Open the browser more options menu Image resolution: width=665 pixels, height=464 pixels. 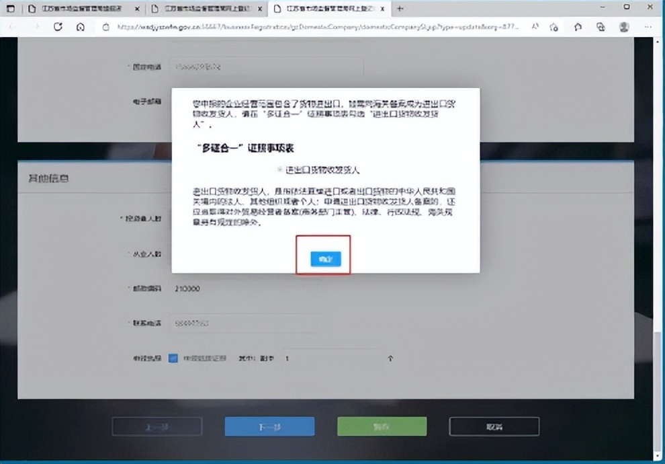tap(648, 27)
